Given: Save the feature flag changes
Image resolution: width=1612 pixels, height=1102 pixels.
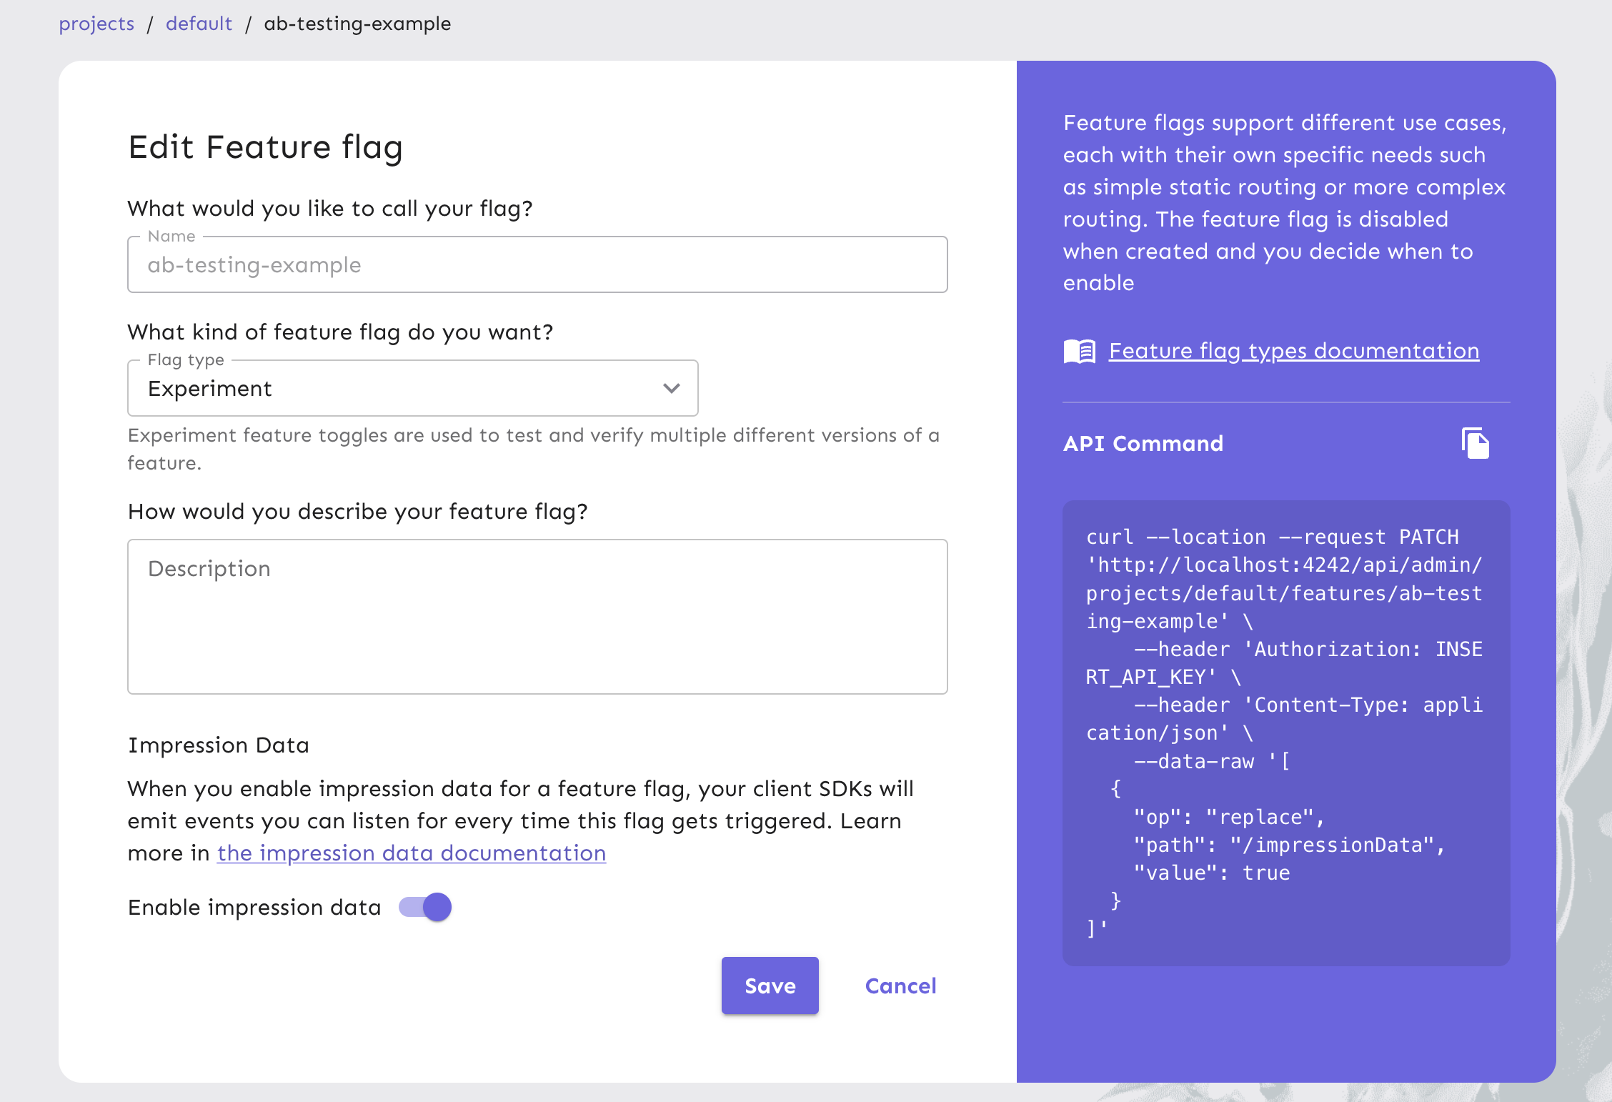Looking at the screenshot, I should 770,986.
